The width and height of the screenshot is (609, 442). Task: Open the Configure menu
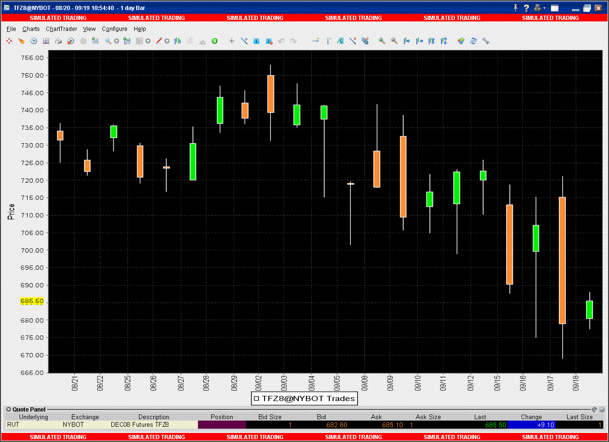[115, 29]
